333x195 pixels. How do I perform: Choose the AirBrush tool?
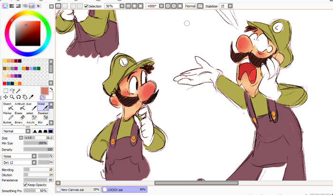(x=20, y=106)
